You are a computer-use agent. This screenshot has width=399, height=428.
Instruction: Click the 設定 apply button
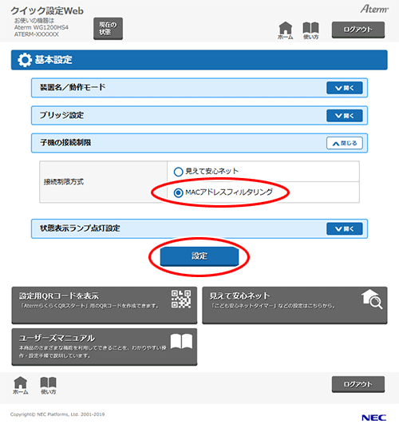tap(199, 256)
